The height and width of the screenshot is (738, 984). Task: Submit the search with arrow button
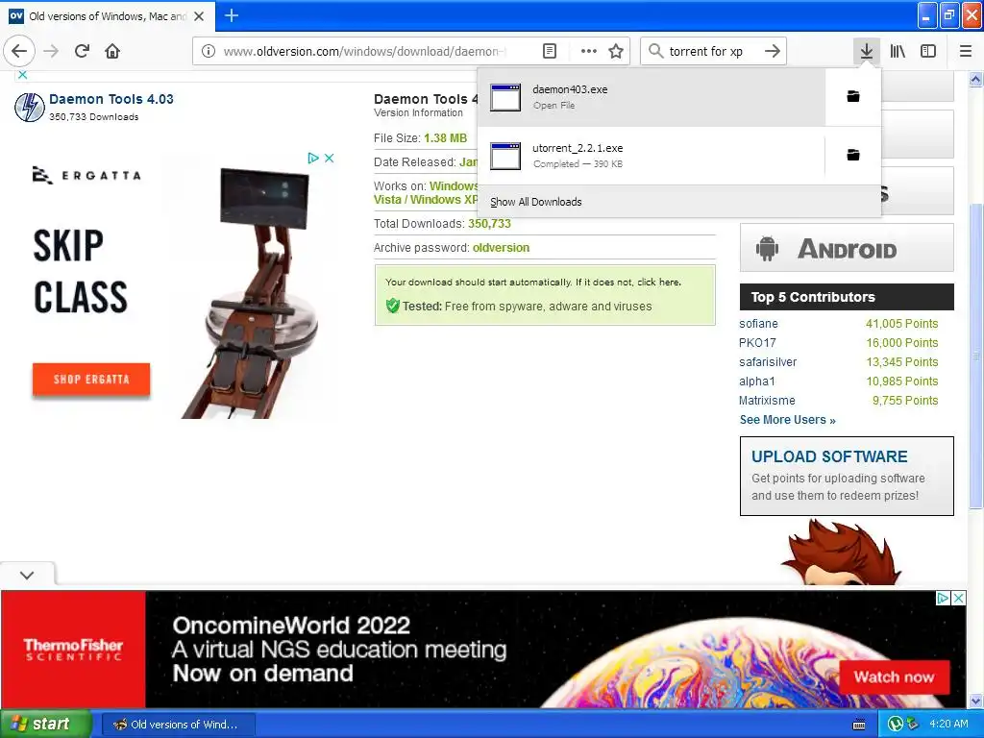tap(773, 51)
